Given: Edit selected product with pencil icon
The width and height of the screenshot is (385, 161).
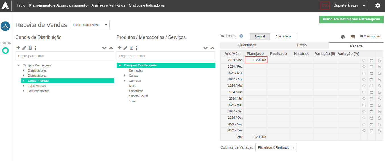Looking at the screenshot, I should (x=126, y=48).
